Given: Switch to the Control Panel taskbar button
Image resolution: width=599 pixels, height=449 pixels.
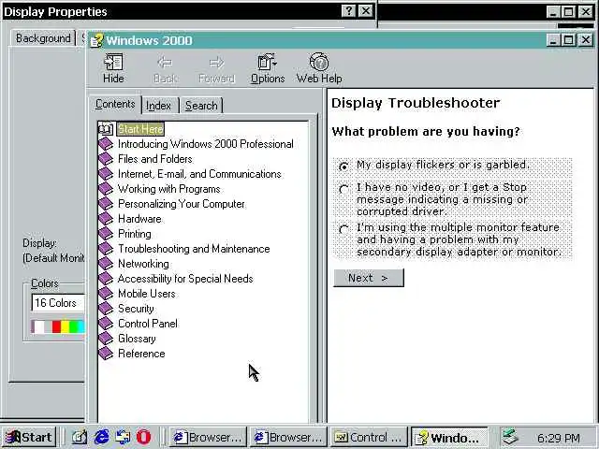Looking at the screenshot, I should click(369, 437).
